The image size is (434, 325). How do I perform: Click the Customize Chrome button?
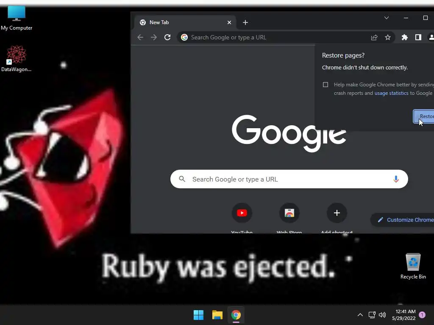click(x=403, y=220)
